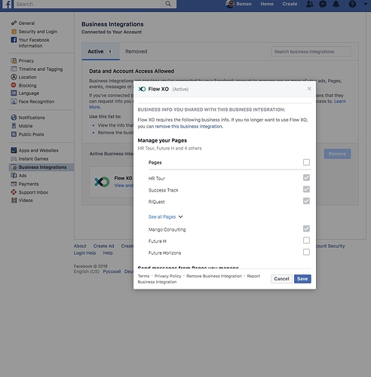371x377 pixels.
Task: Open the Notifications bell icon
Action: [x=336, y=4]
